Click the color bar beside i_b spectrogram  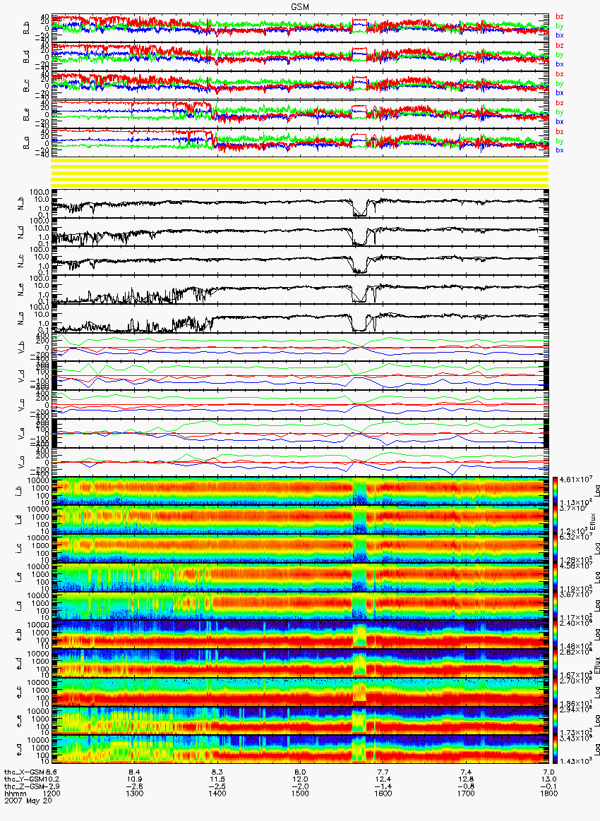tap(556, 491)
